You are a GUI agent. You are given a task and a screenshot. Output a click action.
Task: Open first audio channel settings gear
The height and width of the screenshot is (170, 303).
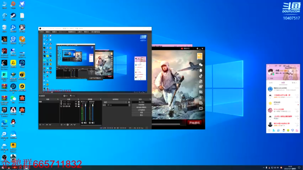pyautogui.click(x=82, y=123)
